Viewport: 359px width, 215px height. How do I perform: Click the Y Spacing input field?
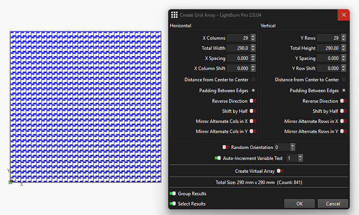328,58
